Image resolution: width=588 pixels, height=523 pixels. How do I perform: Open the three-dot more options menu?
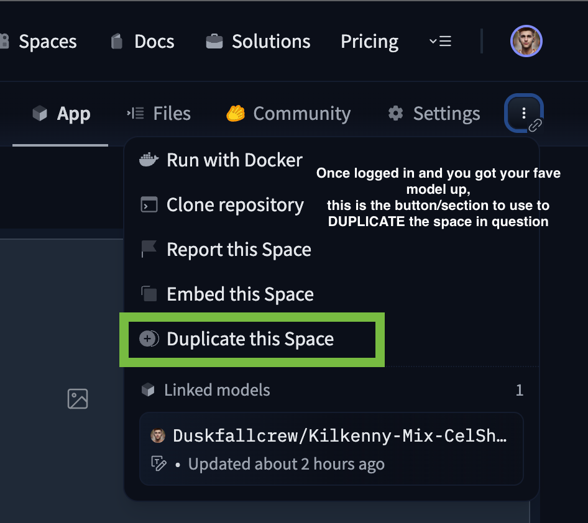pyautogui.click(x=523, y=113)
